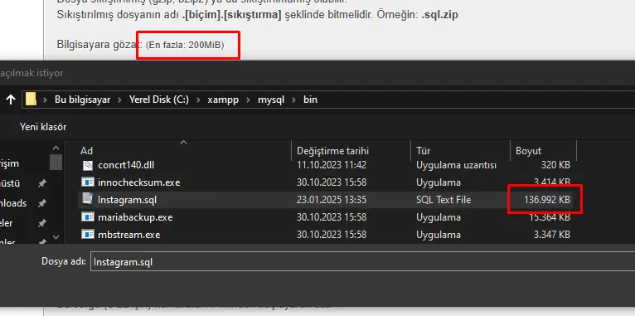The height and width of the screenshot is (316, 635).
Task: Click '(En fazla: 200MiB)' text on the page
Action: pos(185,45)
